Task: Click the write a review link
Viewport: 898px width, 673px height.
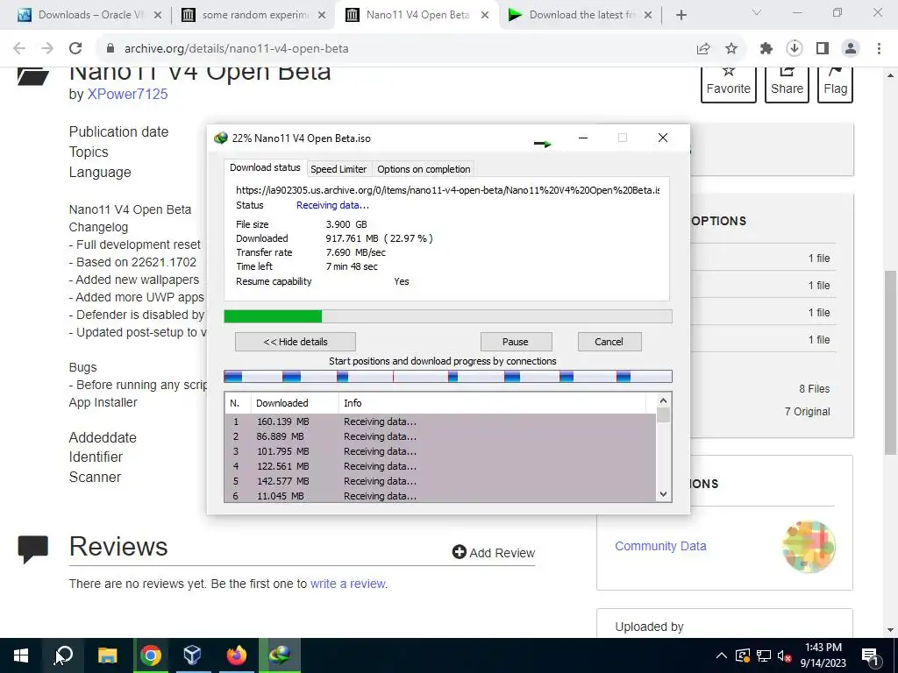Action: coord(348,584)
